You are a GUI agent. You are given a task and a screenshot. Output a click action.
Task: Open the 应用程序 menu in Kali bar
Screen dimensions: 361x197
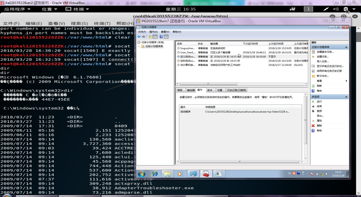coord(17,9)
